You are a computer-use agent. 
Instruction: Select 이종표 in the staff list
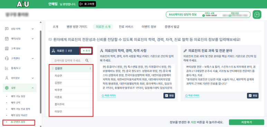pos(71,97)
